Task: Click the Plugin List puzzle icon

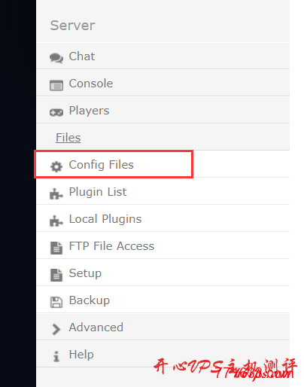Action: pyautogui.click(x=56, y=193)
